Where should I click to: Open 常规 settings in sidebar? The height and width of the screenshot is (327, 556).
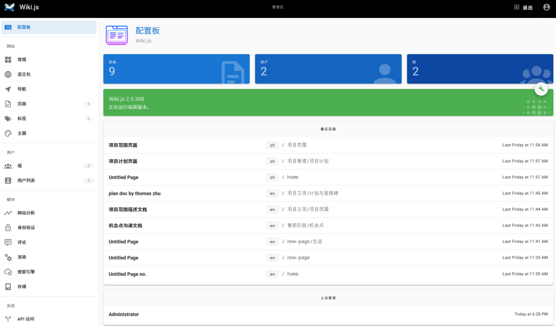pyautogui.click(x=22, y=60)
